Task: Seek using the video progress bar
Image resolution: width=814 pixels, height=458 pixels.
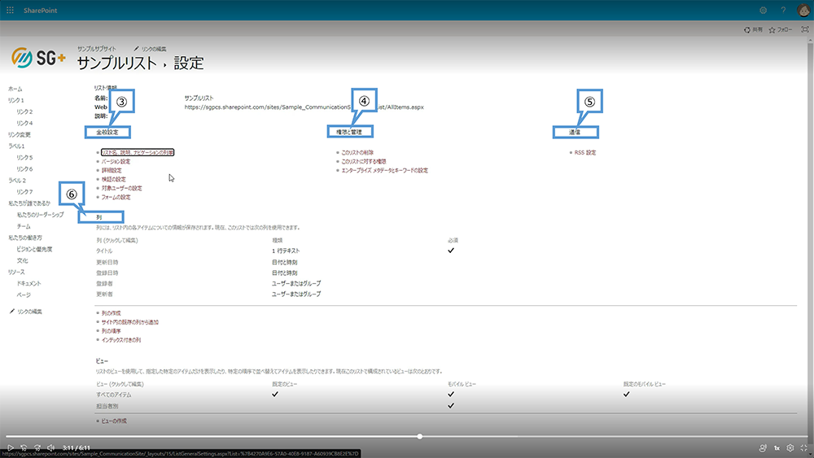Action: 406,437
